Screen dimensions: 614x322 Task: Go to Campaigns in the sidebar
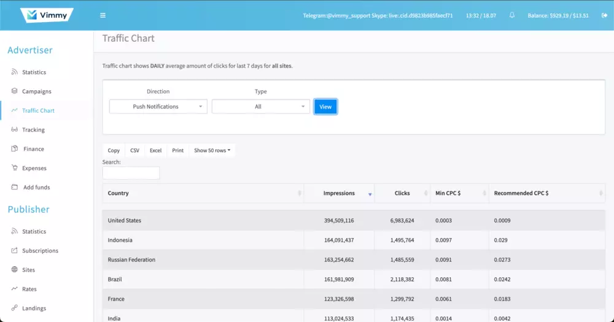[x=36, y=91]
